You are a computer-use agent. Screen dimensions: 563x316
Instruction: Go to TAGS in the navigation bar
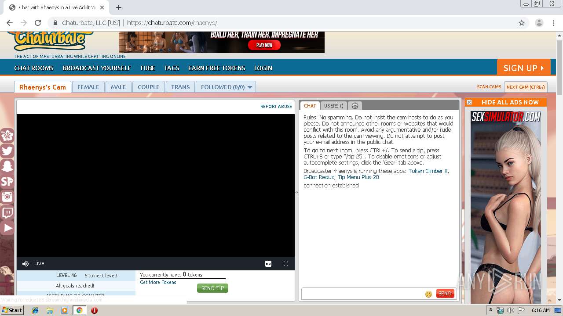coord(172,68)
